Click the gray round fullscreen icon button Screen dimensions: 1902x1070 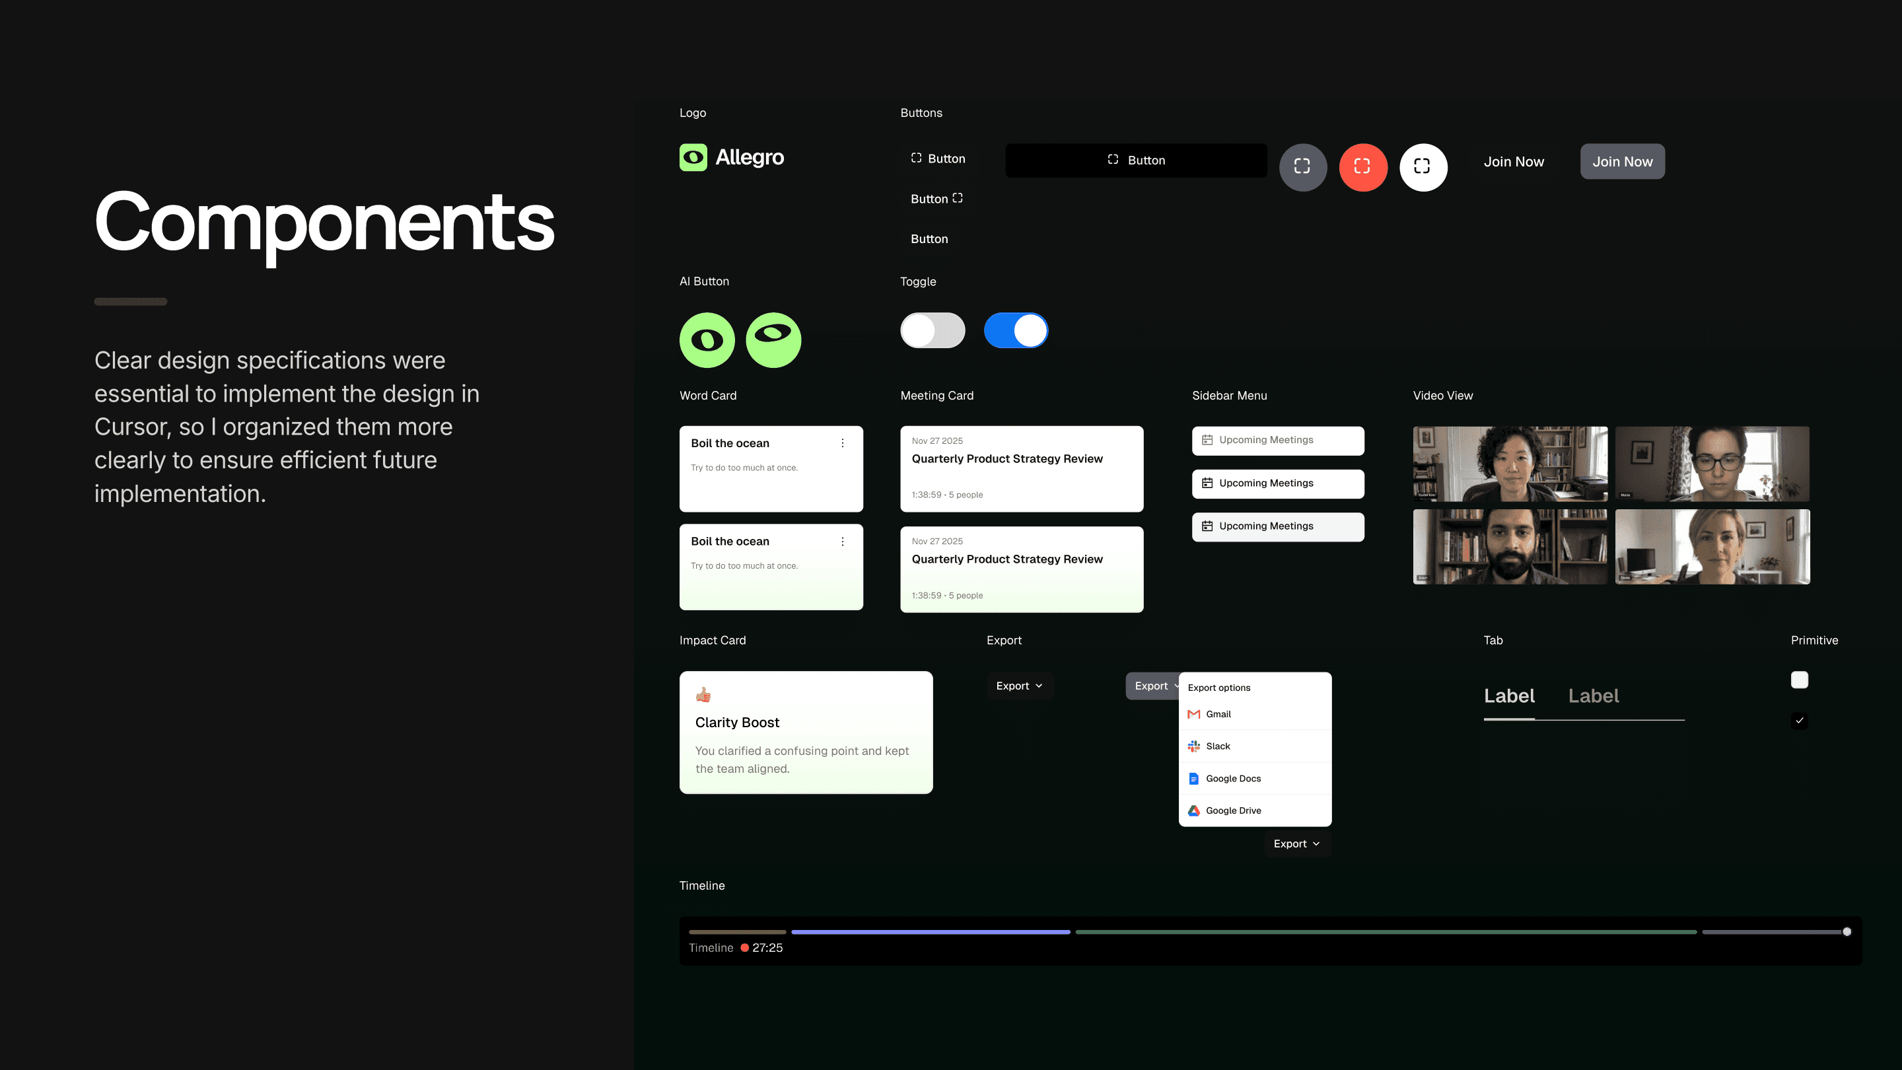1302,167
